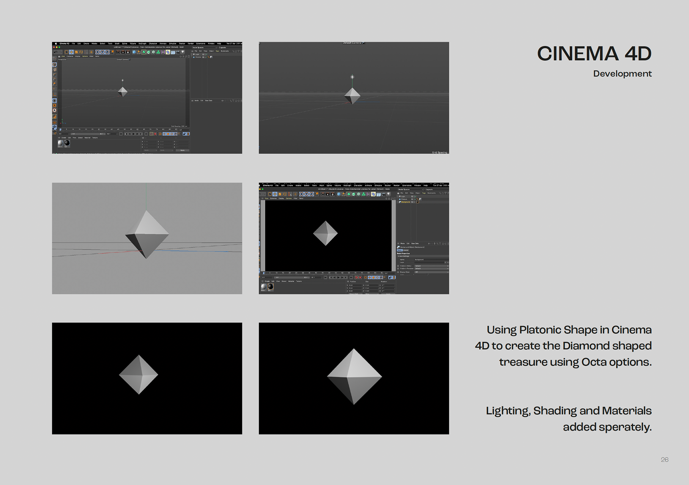Screen dimensions: 689x485
Task: Open Scale dropdown beside Apply in top-left window
Action: [x=167, y=150]
